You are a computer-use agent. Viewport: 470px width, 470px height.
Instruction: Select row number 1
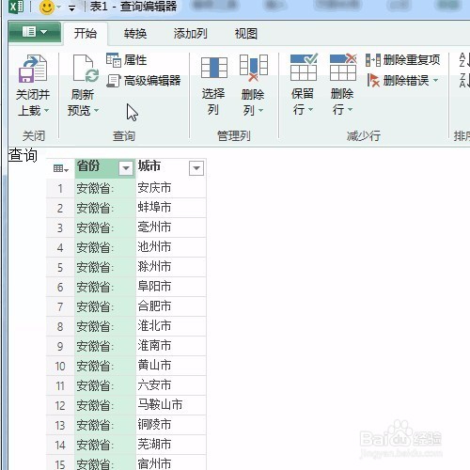[60, 189]
